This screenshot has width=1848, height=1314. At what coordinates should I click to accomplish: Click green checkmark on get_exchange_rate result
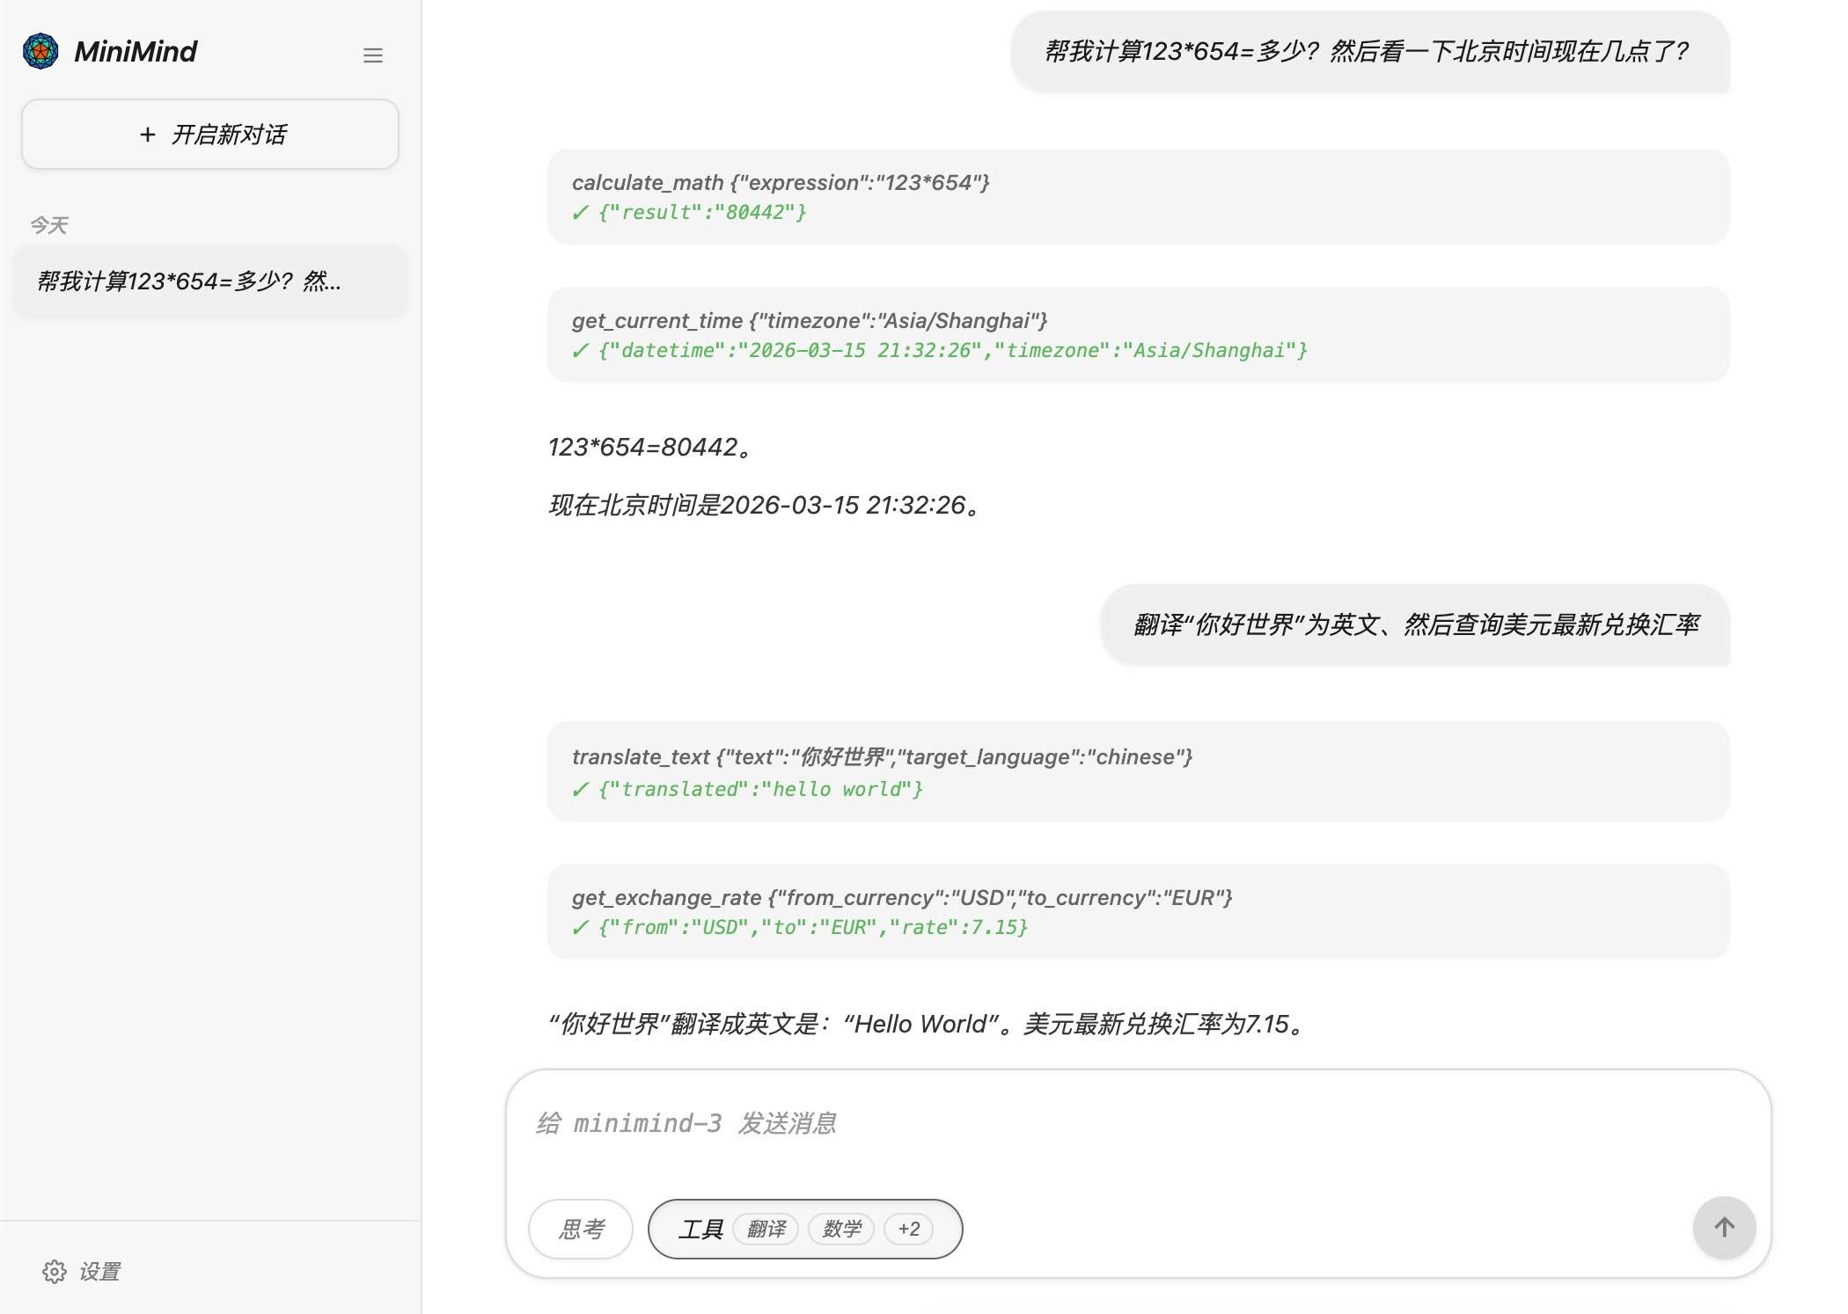coord(580,928)
